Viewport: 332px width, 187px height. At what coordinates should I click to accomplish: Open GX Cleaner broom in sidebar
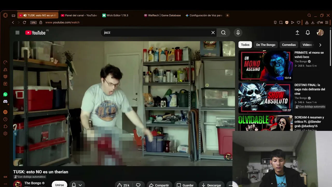tap(5, 70)
